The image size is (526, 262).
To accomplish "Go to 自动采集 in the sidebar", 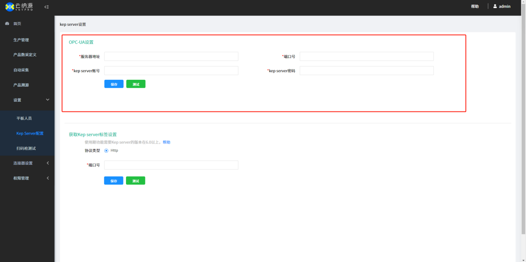I will (21, 70).
